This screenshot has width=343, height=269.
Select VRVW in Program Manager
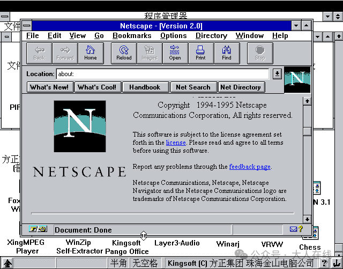(x=272, y=244)
